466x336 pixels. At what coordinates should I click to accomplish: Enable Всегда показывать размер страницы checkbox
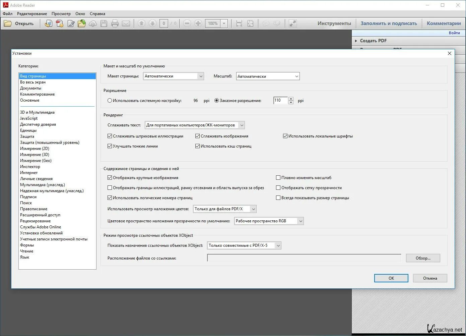tap(278, 198)
